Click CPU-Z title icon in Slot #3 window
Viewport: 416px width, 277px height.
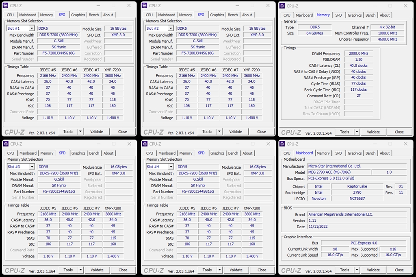(x=6, y=144)
